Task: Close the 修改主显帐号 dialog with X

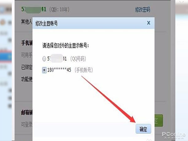Action: pyautogui.click(x=149, y=23)
